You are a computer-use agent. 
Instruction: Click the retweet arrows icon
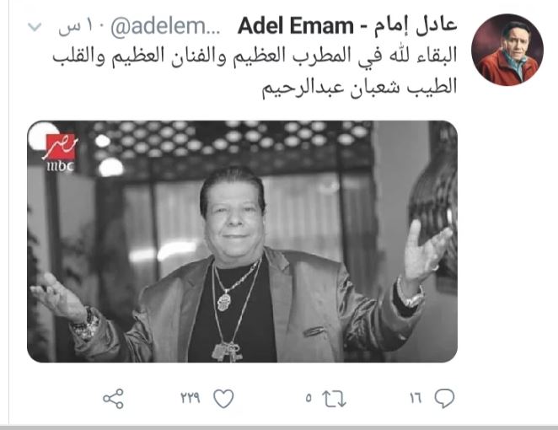point(334,399)
